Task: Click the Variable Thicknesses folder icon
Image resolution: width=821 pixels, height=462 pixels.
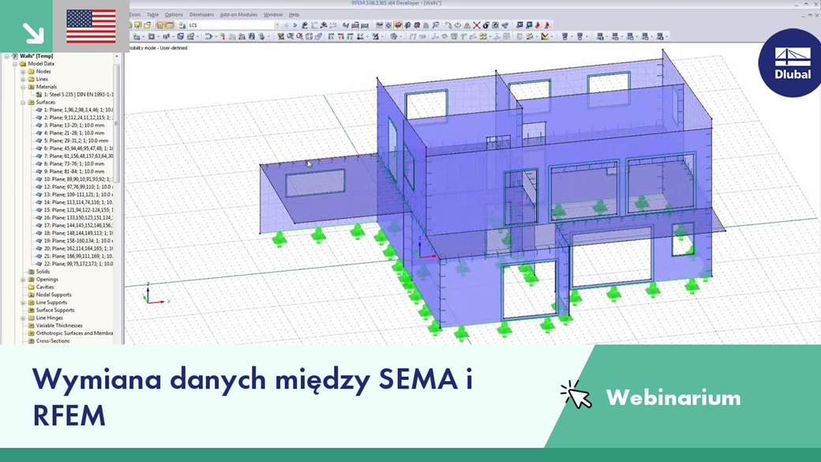Action: click(31, 325)
